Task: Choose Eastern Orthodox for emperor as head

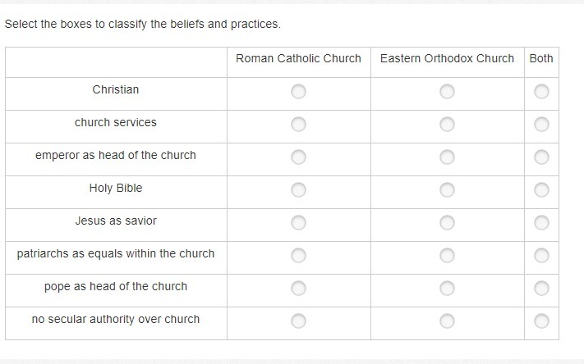Action: click(447, 157)
